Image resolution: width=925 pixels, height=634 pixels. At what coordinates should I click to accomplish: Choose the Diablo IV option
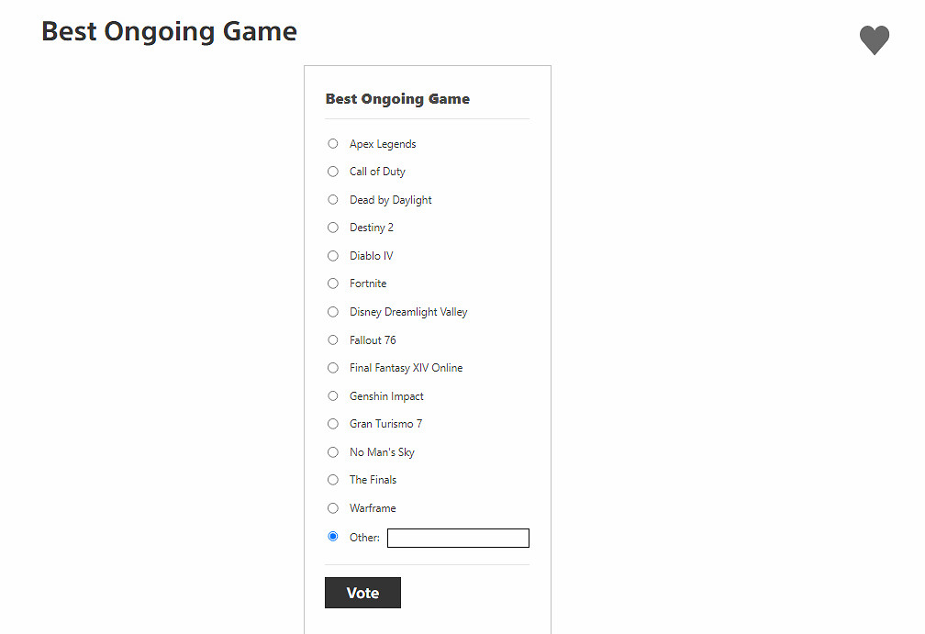tap(333, 255)
